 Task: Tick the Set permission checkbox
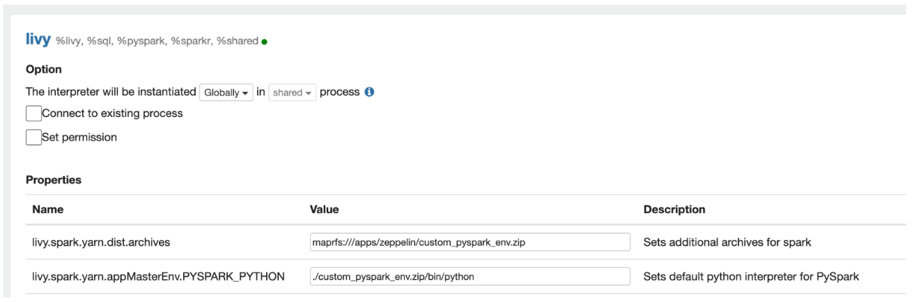(33, 138)
